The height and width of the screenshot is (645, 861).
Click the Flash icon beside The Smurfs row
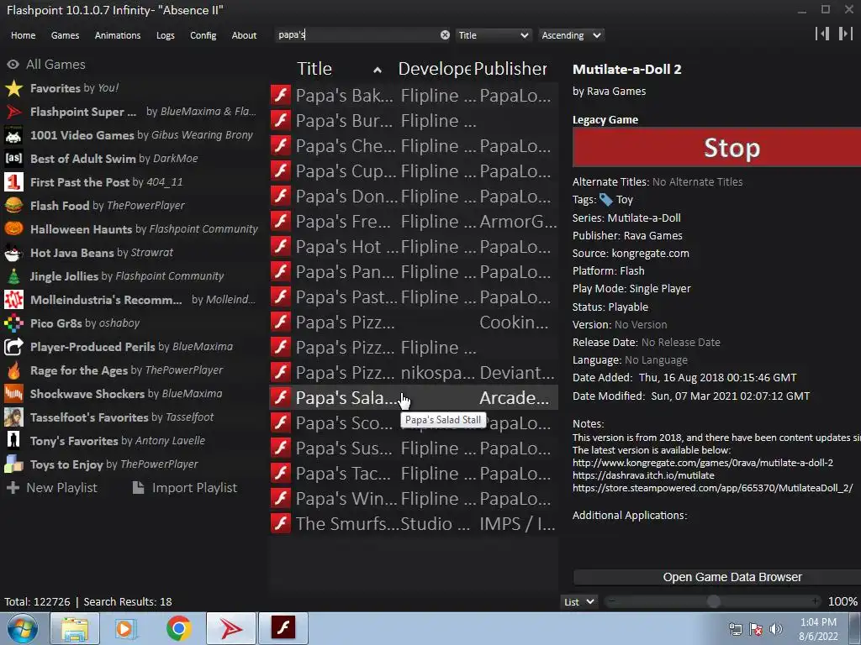pyautogui.click(x=281, y=524)
